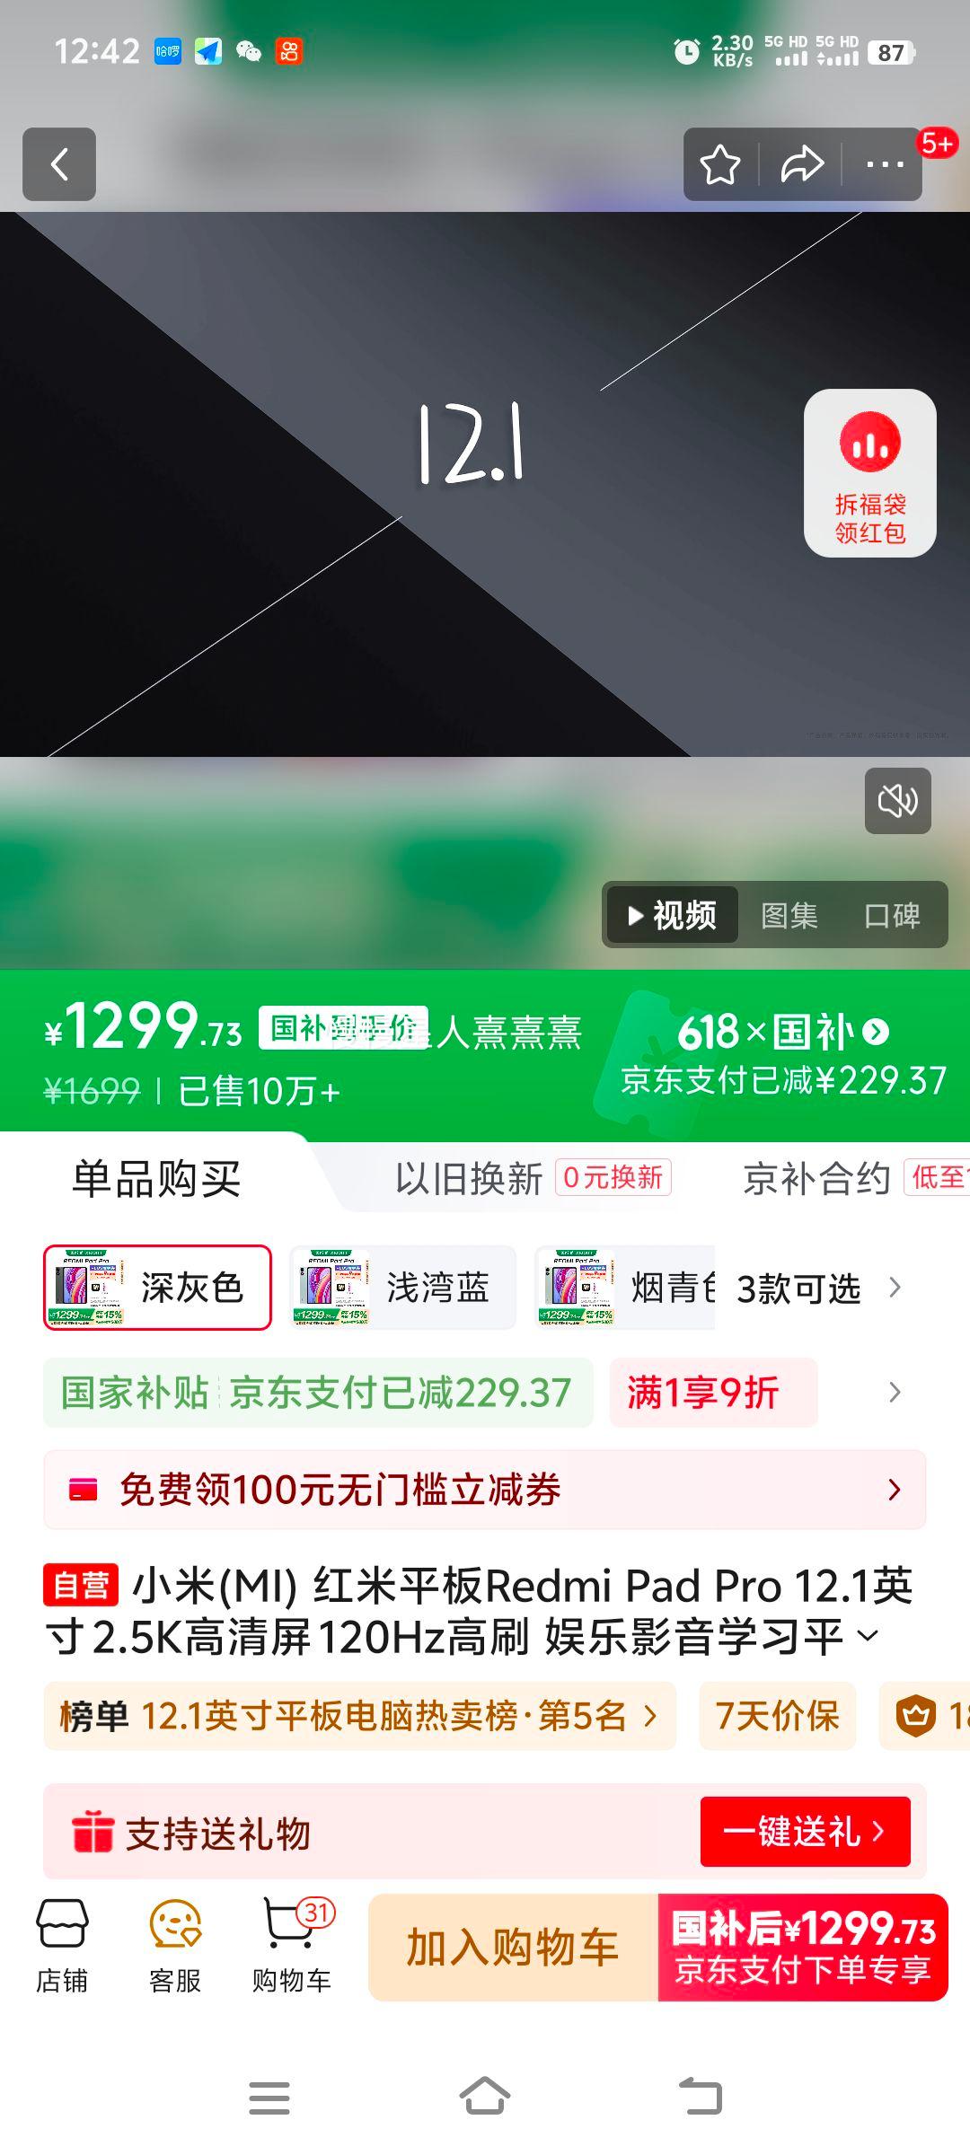Select the 烟青色 color swatch option

pyautogui.click(x=625, y=1288)
